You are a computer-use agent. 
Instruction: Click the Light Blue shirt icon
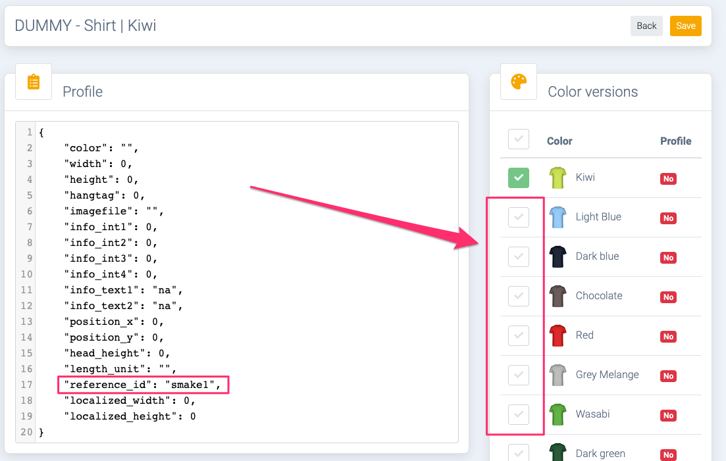(557, 217)
